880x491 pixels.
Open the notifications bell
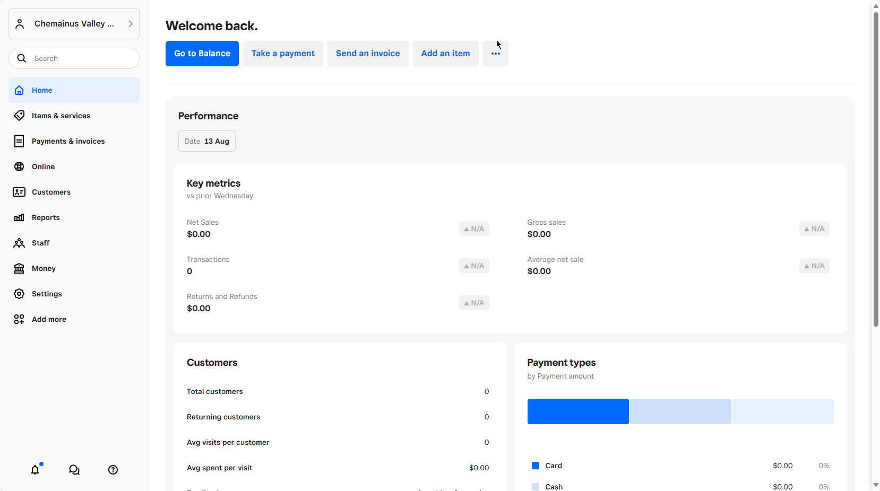pyautogui.click(x=35, y=470)
